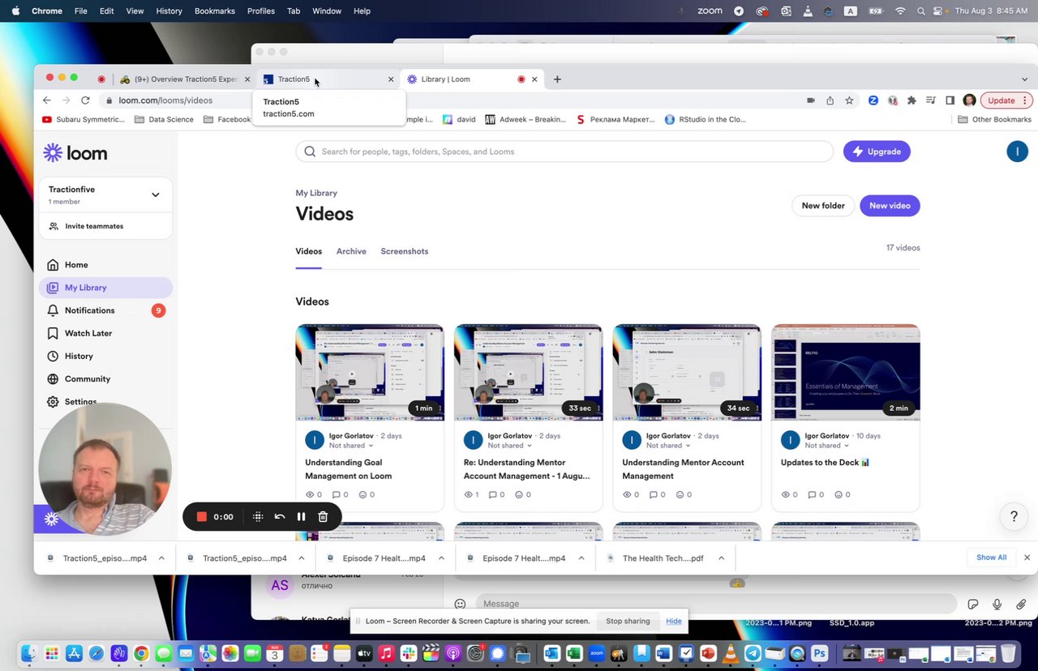Click the views icon on Re: Understanding Mentor video
Screen dimensions: 1038x671
[x=468, y=494]
